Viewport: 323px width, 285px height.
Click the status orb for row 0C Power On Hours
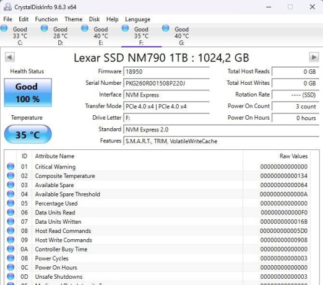11,267
